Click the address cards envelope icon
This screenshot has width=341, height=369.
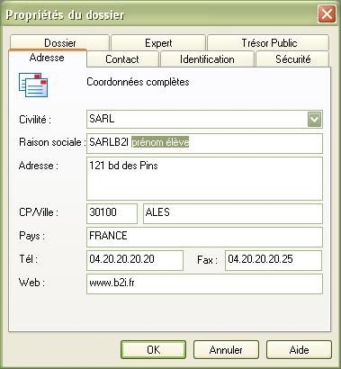[x=33, y=85]
